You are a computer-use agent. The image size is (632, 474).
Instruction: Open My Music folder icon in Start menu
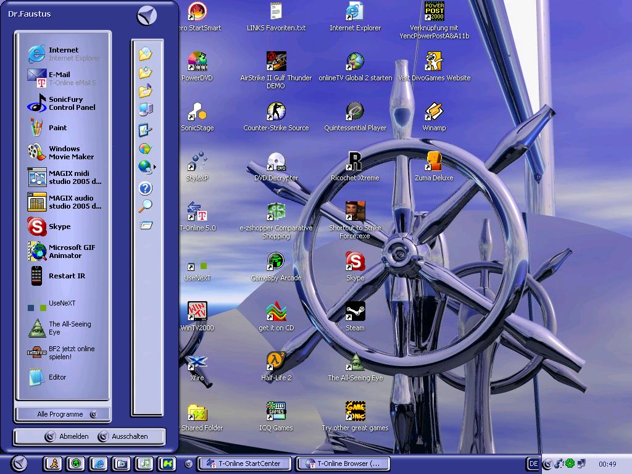tap(146, 90)
